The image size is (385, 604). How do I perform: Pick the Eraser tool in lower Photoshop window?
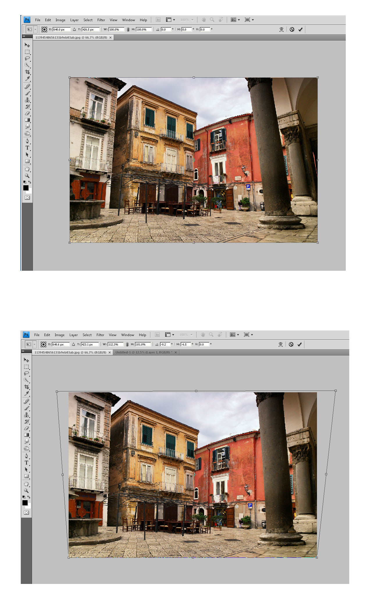26,428
